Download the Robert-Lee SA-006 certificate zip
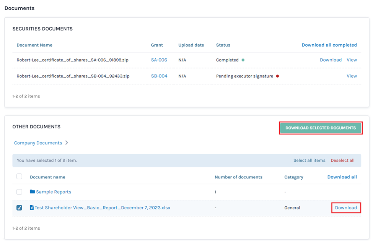The width and height of the screenshot is (373, 243). (x=331, y=60)
